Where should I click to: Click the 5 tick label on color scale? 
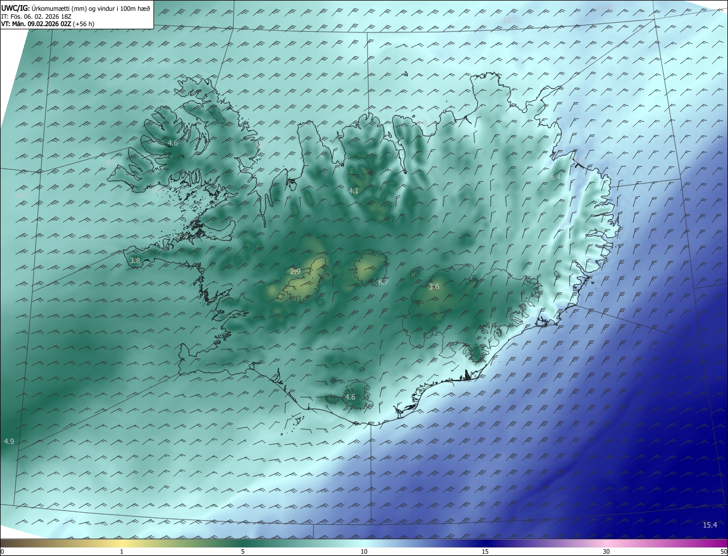[x=243, y=552]
